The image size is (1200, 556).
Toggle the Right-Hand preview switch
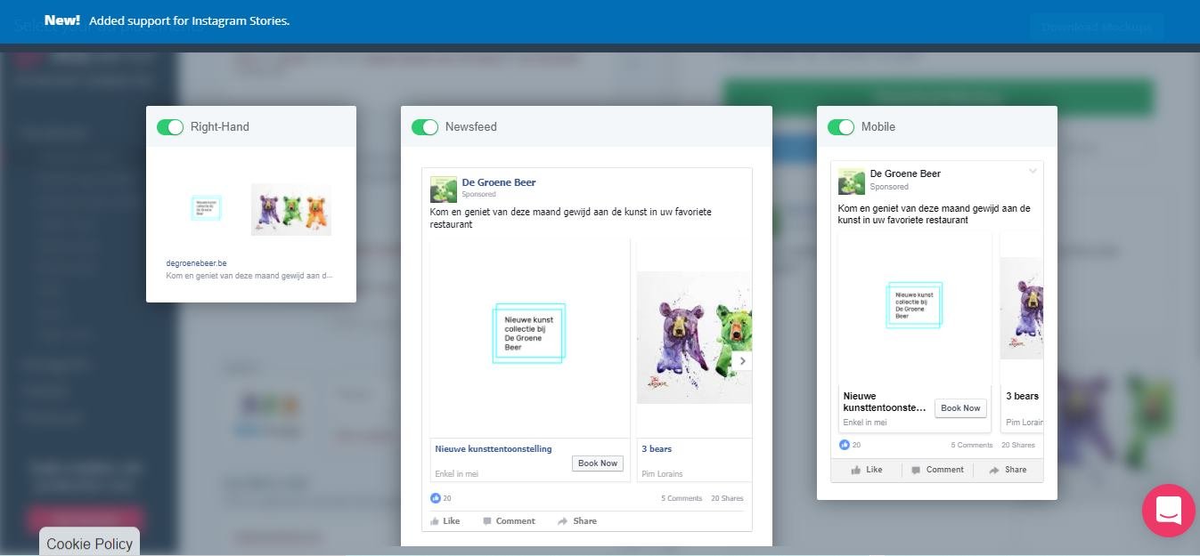[x=170, y=127]
